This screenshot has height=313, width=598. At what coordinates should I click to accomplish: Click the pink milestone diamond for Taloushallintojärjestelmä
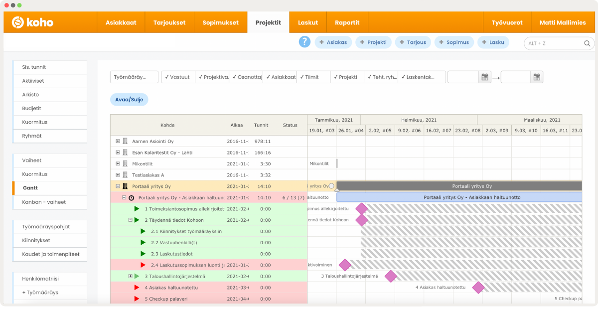pyautogui.click(x=391, y=276)
